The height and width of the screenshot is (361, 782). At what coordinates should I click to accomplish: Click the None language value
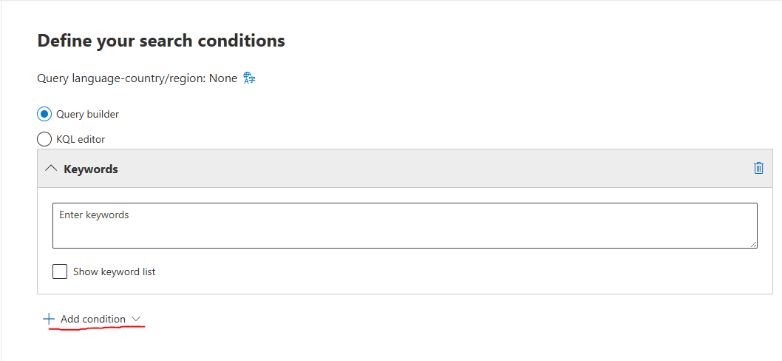tap(223, 78)
